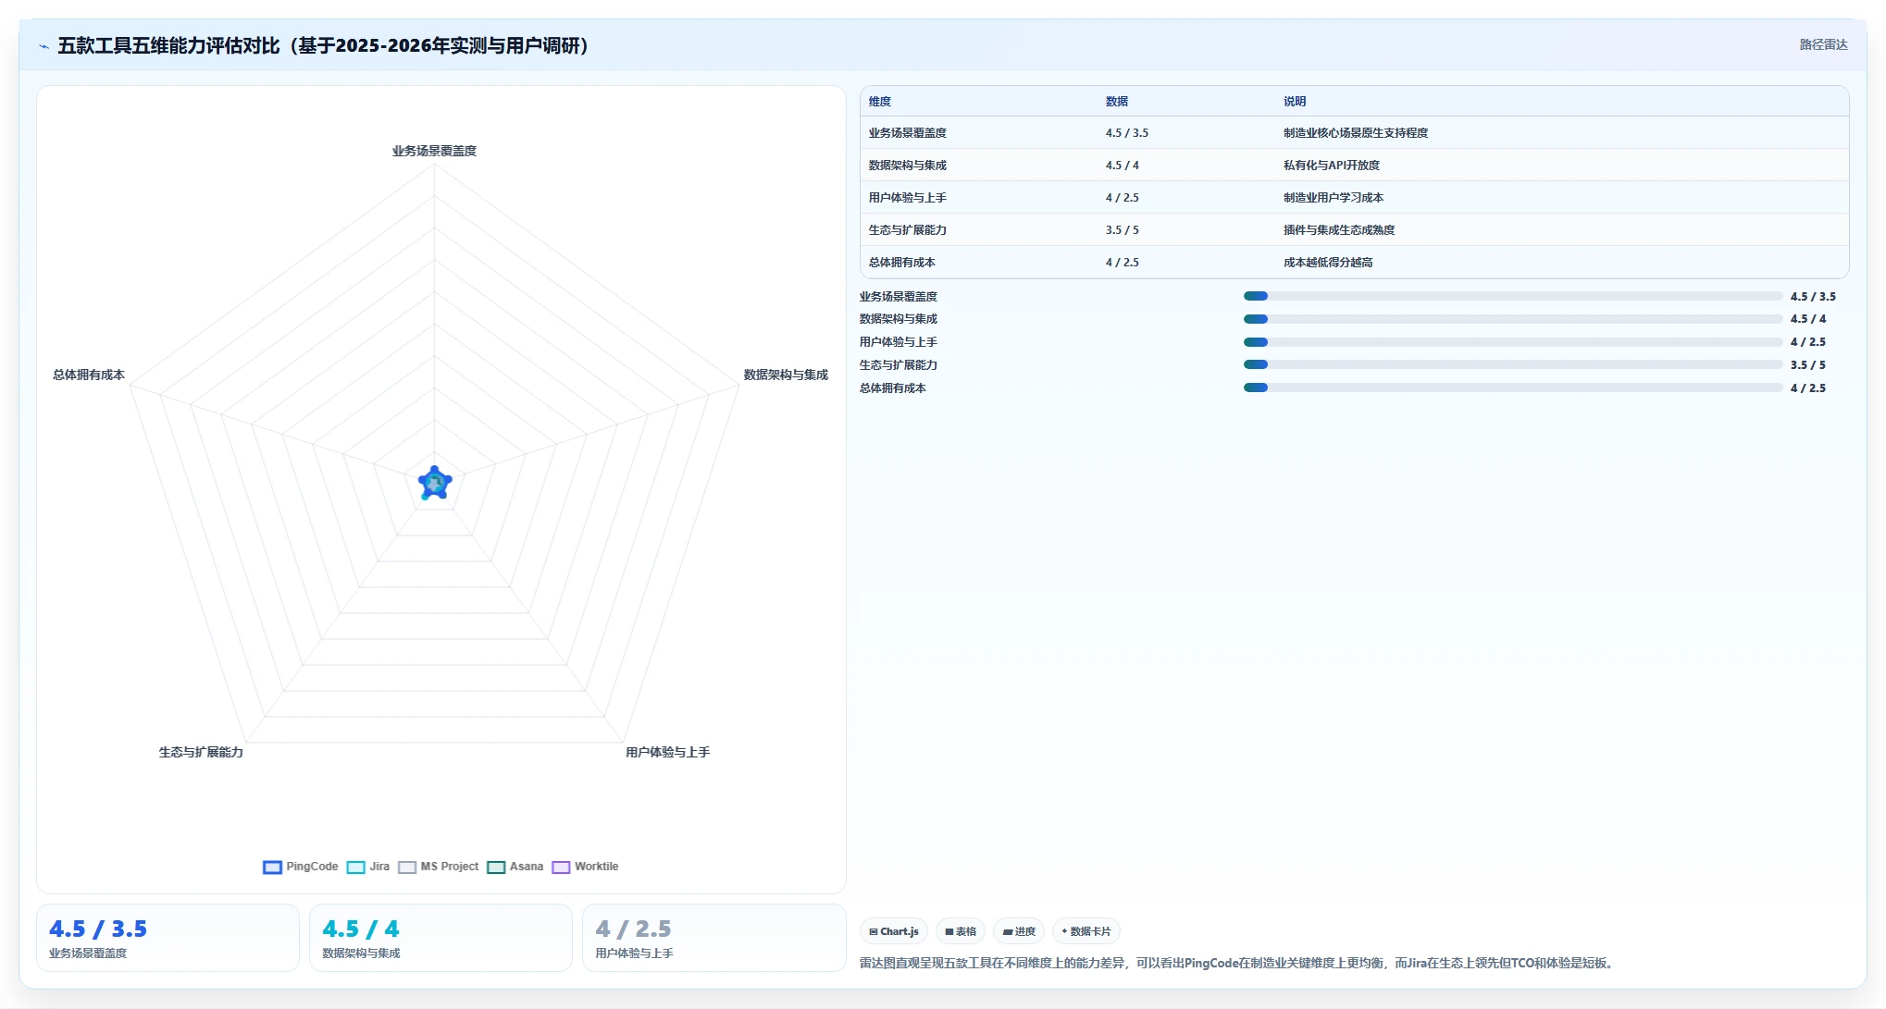Click the 用户体验与上手 progress bar
Image resolution: width=1886 pixels, height=1009 pixels.
pos(1513,342)
